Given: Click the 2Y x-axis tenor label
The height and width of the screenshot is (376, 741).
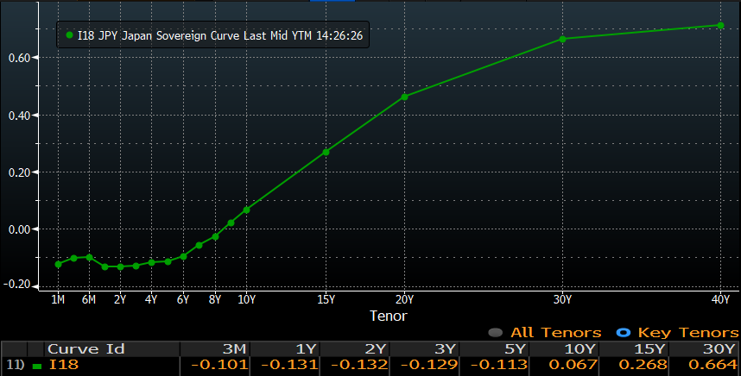Looking at the screenshot, I should coord(120,299).
